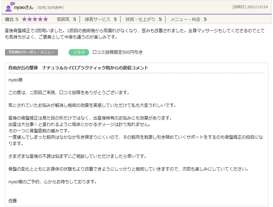This screenshot has height=207, width=273.
Task: Open reviewer nyaoさん's profile name
Action: 24,7
